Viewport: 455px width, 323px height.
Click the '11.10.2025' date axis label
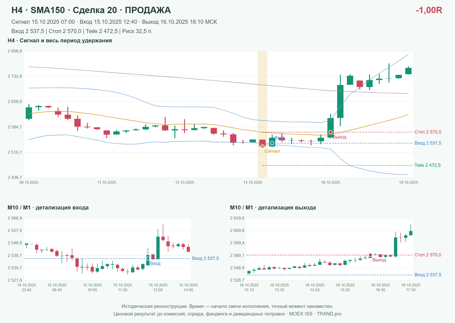coord(107,182)
